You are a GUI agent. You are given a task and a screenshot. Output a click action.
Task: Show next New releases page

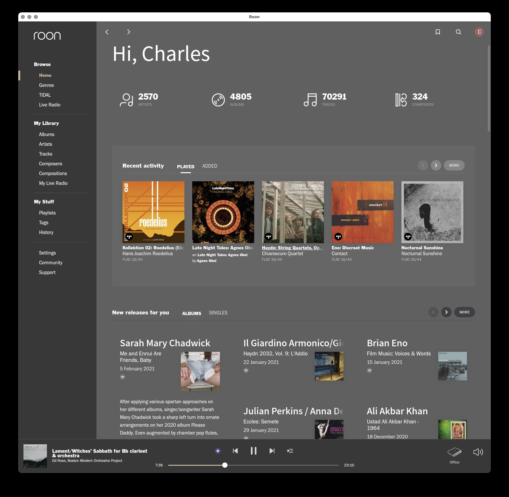click(446, 312)
